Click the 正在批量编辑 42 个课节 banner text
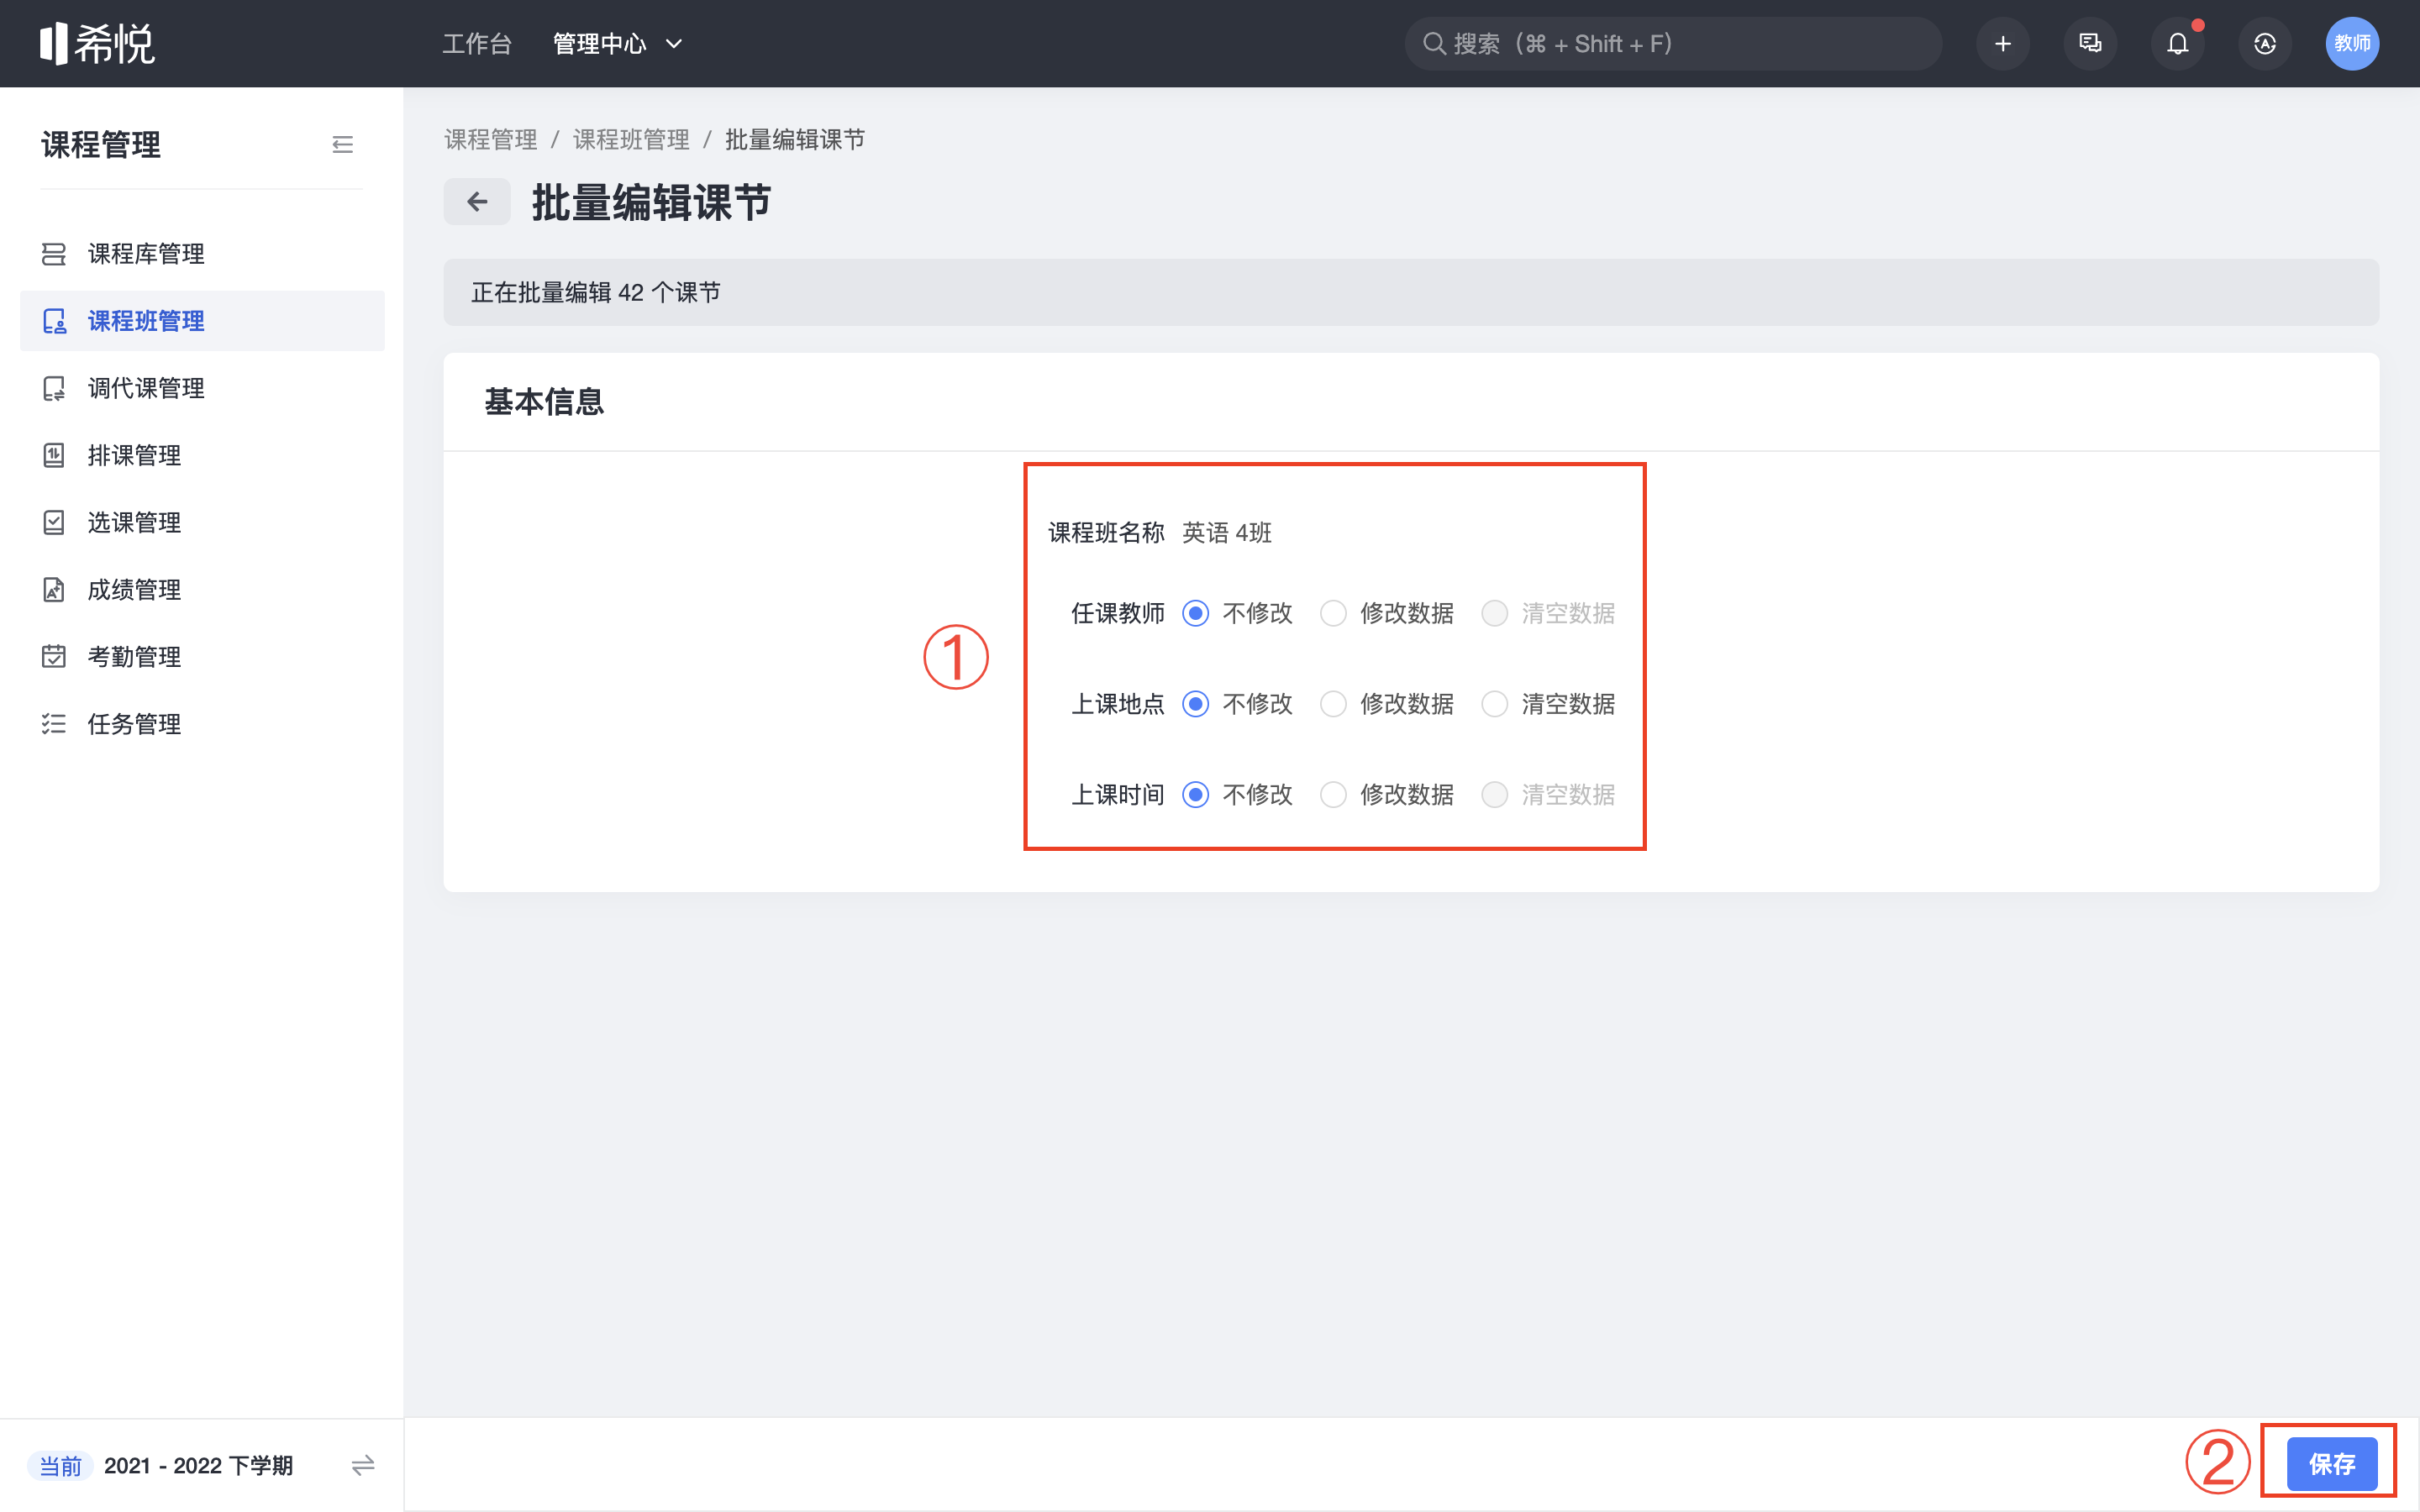The width and height of the screenshot is (2420, 1512). point(596,292)
